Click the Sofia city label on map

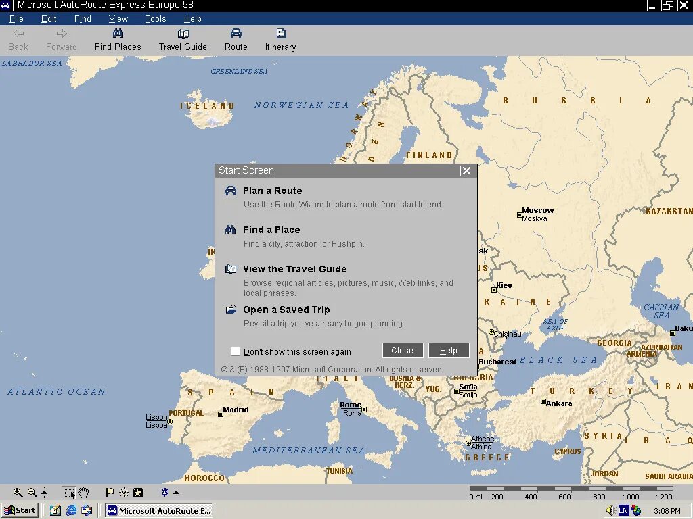coord(468,387)
